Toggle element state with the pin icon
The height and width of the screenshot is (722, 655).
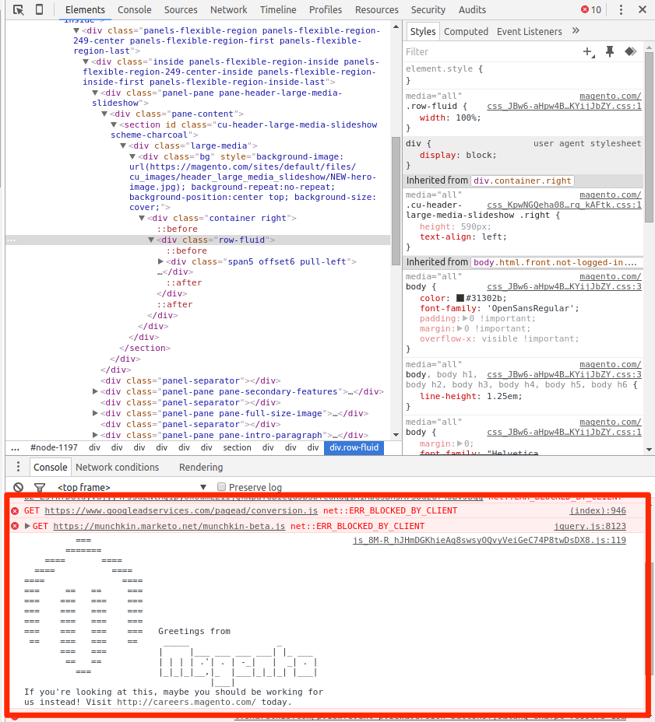pos(610,51)
